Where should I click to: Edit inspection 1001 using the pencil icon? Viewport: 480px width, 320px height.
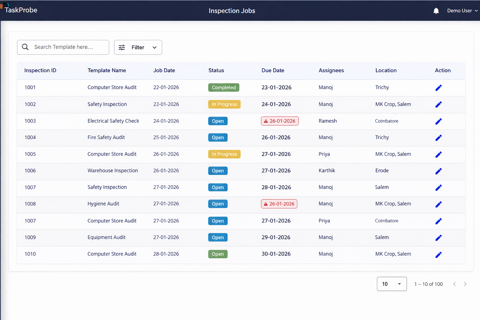[x=438, y=88]
